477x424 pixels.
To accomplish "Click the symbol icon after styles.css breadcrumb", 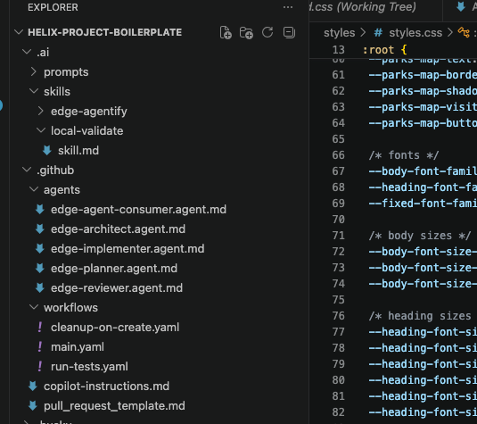I will (464, 32).
